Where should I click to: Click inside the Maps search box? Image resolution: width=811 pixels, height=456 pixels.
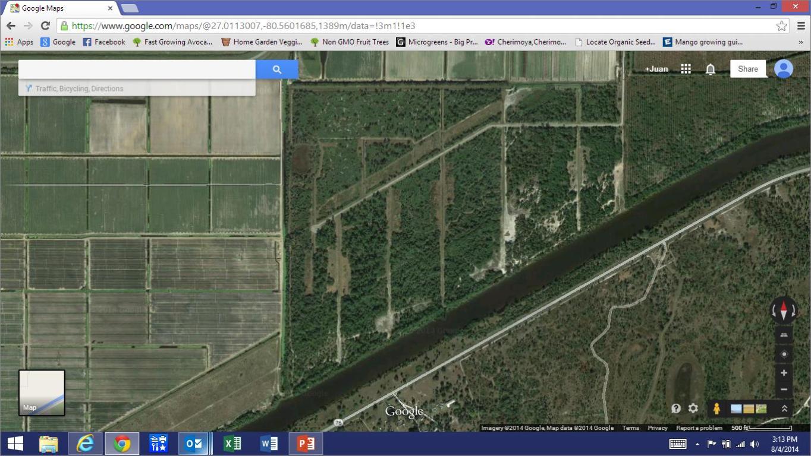pos(137,69)
